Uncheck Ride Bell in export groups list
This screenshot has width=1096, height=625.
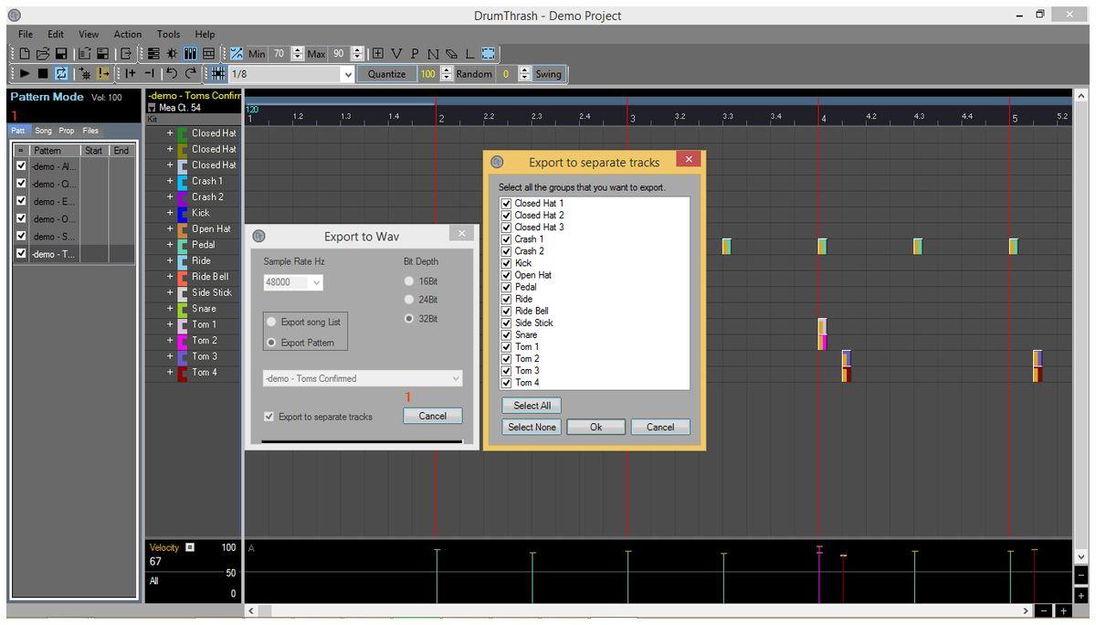[506, 311]
